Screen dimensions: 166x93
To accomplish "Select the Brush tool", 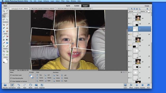I will [4, 36].
